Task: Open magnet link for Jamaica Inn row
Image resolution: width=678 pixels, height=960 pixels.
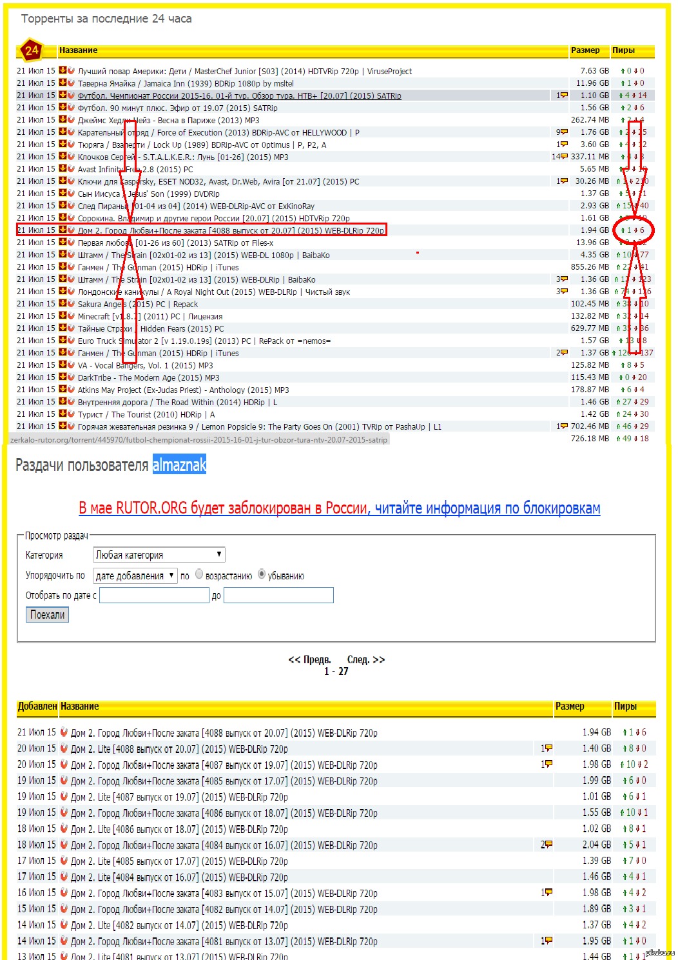Action: pyautogui.click(x=71, y=83)
